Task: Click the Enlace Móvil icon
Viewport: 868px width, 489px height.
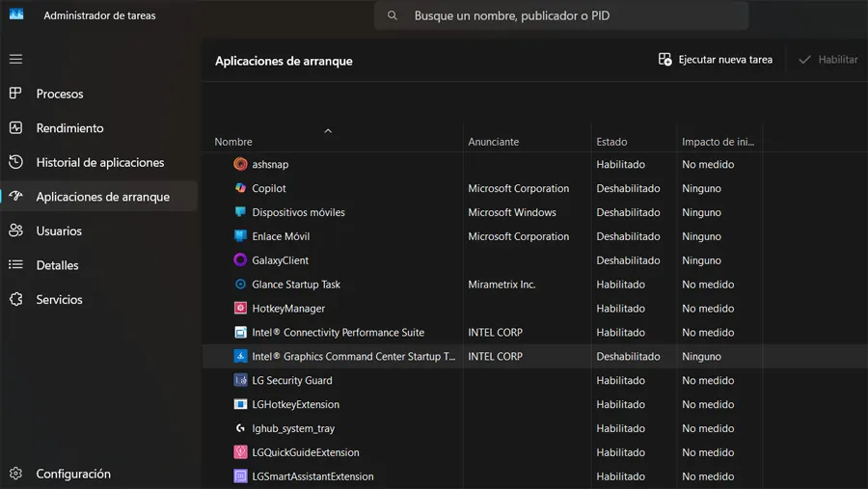Action: pos(240,236)
